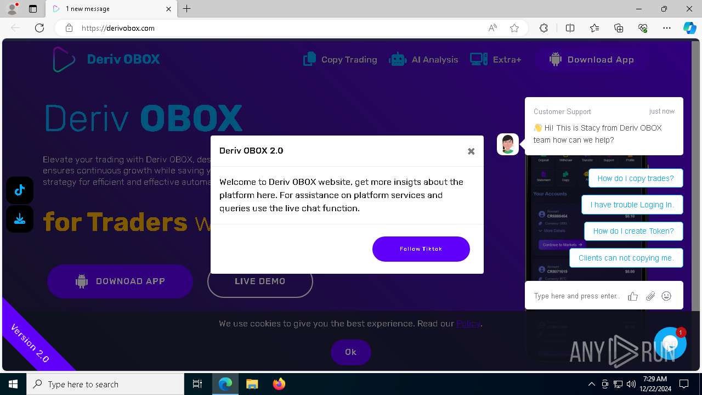Click the taskbar search box
Image resolution: width=702 pixels, height=395 pixels.
[x=105, y=384]
